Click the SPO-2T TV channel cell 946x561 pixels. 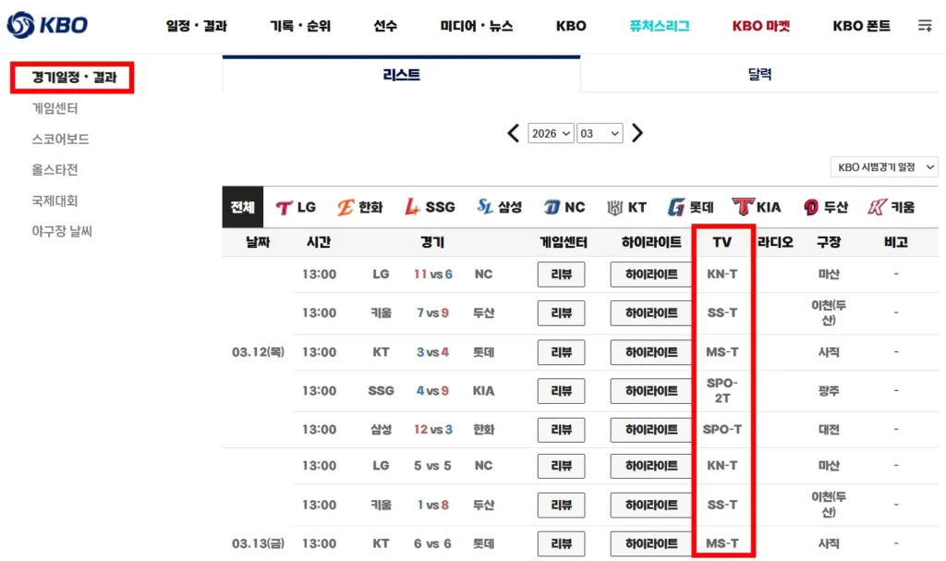pyautogui.click(x=722, y=391)
